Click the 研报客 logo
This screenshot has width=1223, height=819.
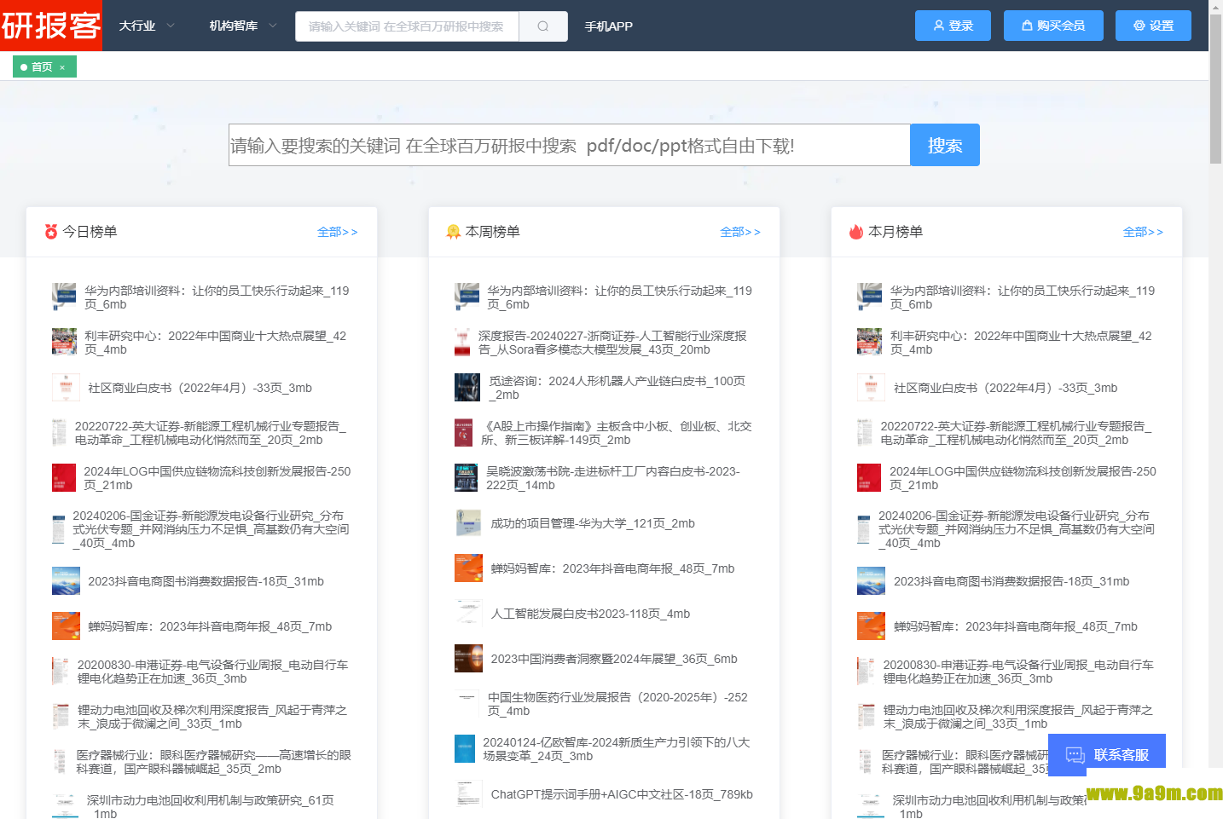pos(51,26)
